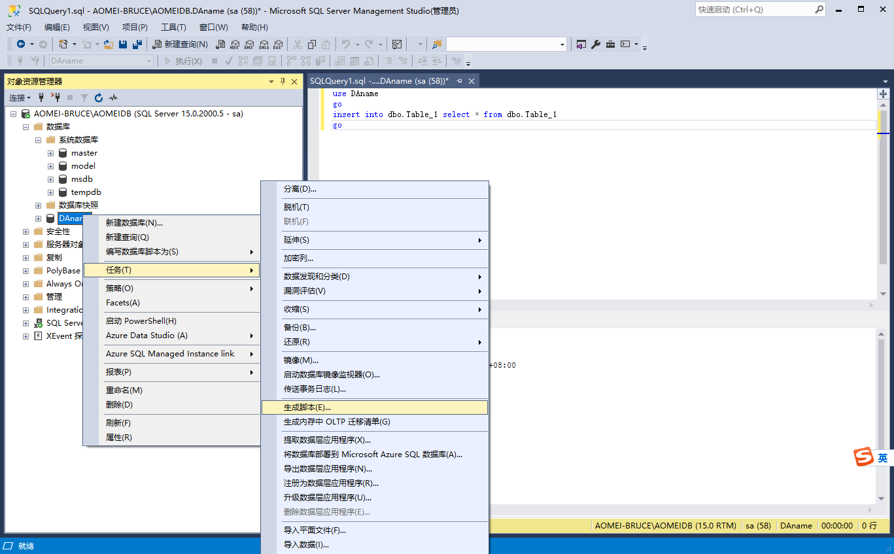This screenshot has width=894, height=554.
Task: Click 删除(D) in context menu
Action: (172, 405)
